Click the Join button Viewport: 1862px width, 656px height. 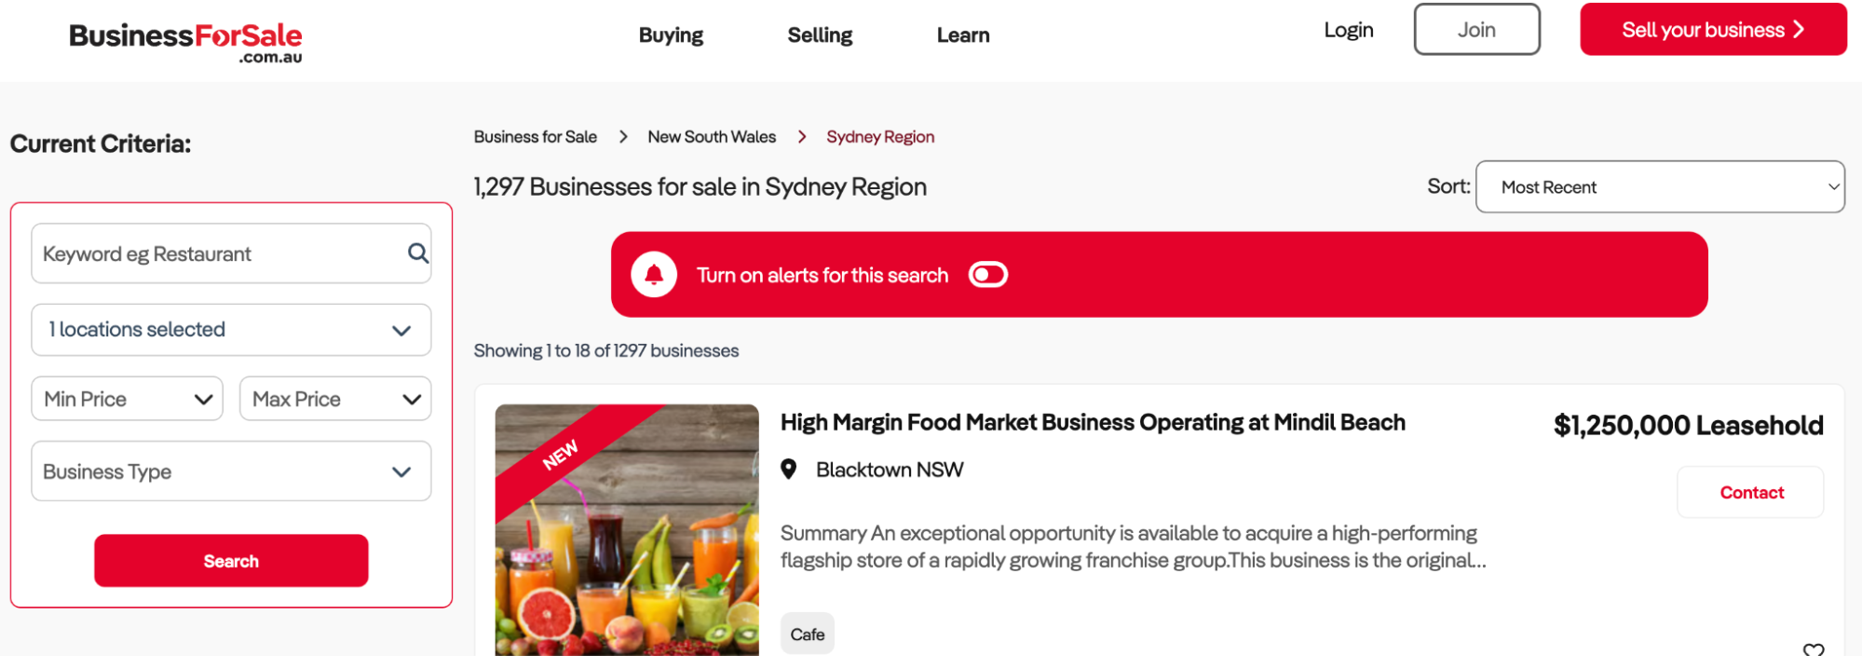pos(1476,30)
